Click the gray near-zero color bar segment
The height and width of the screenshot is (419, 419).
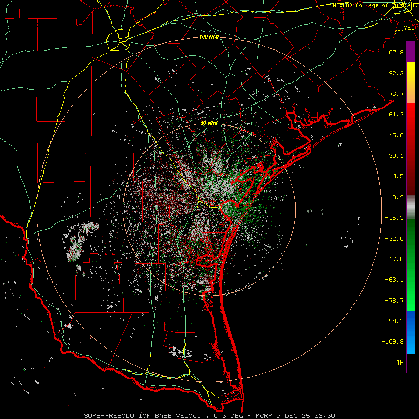(x=411, y=207)
